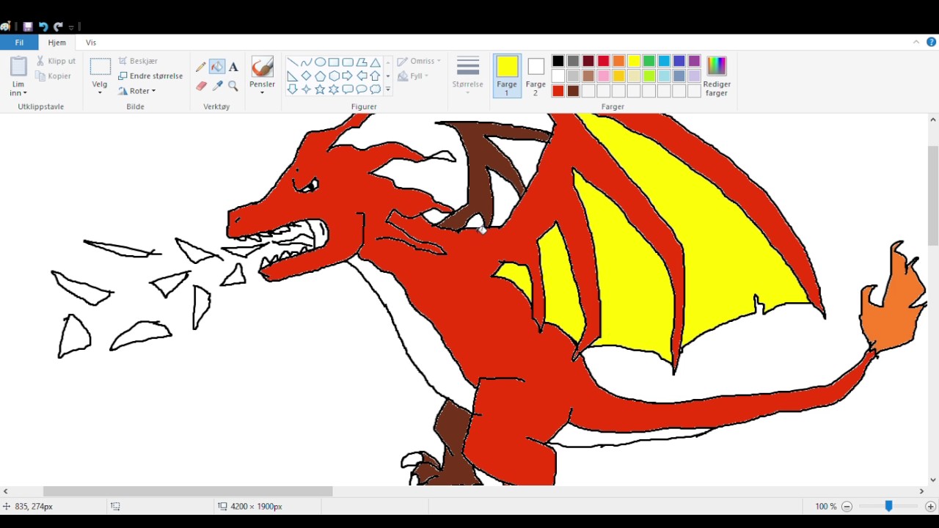Open the Fil menu
Viewport: 939px width, 528px height.
(x=19, y=43)
